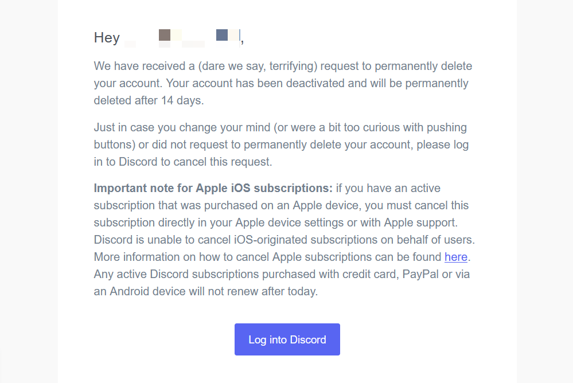573x383 pixels.
Task: Click the blurred recipient name after Hey
Action: tap(182, 38)
